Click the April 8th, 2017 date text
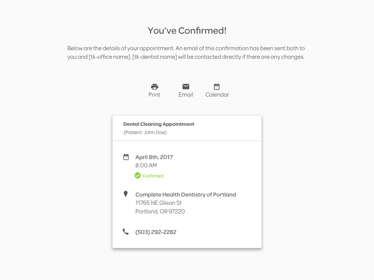This screenshot has width=374, height=280. [154, 157]
